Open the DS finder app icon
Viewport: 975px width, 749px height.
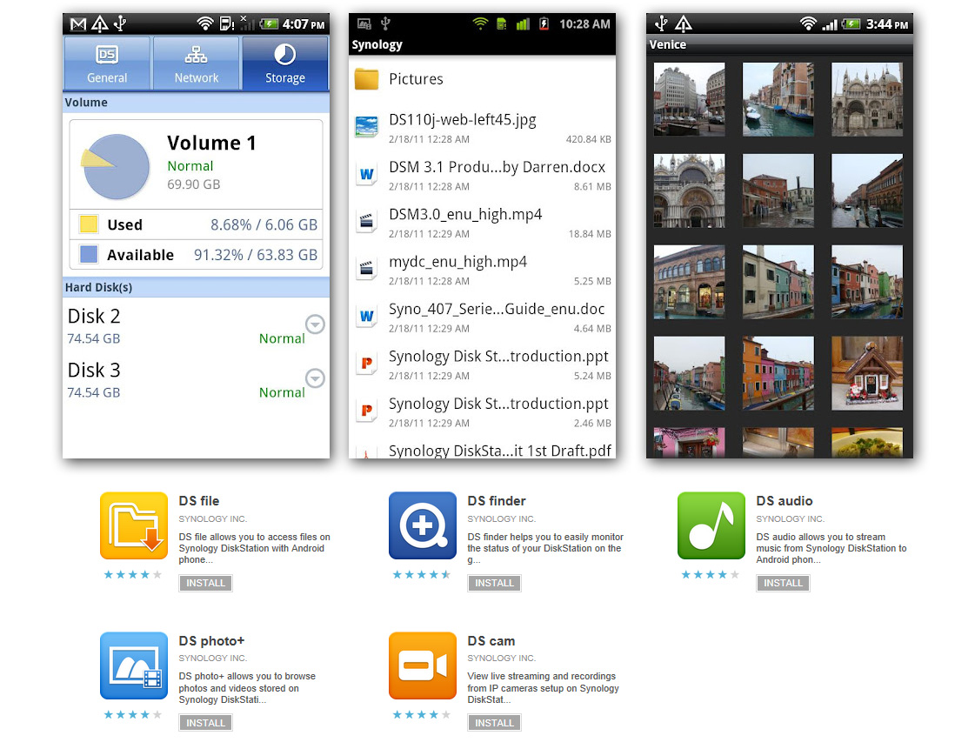click(x=422, y=525)
